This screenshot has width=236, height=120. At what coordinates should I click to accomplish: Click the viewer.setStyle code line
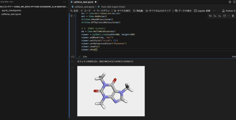pos(100,40)
